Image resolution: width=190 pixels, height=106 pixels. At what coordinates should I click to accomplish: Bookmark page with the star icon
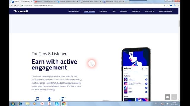click(x=167, y=6)
